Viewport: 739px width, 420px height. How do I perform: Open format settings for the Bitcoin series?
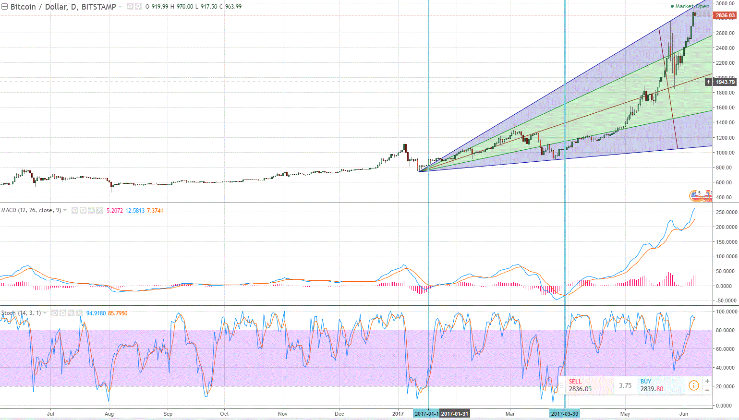(x=138, y=7)
